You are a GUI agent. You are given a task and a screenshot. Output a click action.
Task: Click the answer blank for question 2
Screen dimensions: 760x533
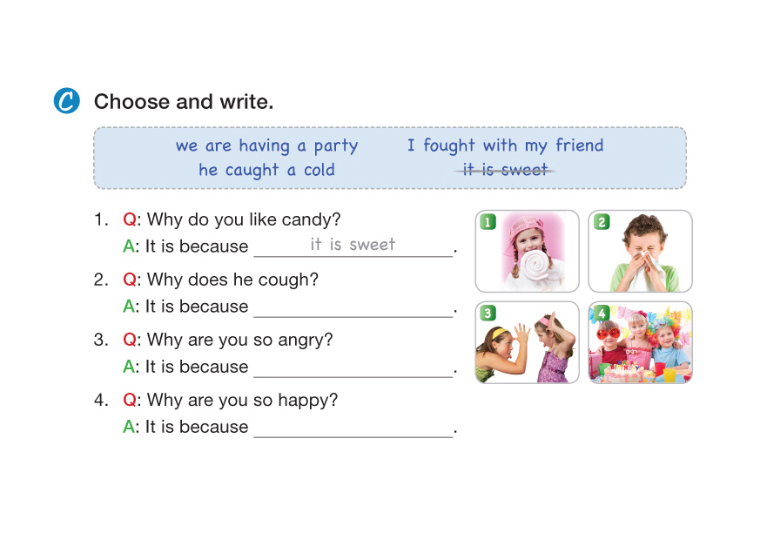(353, 307)
